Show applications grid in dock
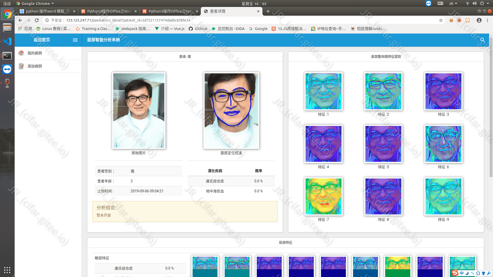Viewport: 493px width, 277px height. point(7,270)
